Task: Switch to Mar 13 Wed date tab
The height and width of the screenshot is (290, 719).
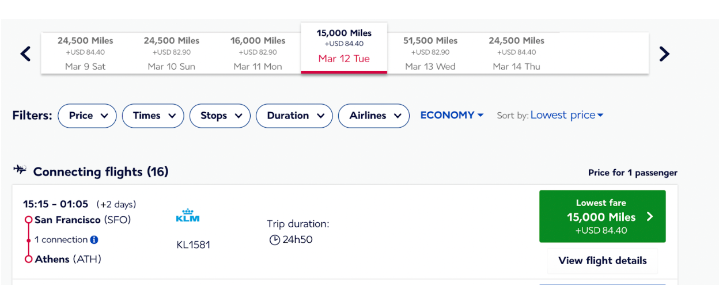Action: [x=430, y=54]
